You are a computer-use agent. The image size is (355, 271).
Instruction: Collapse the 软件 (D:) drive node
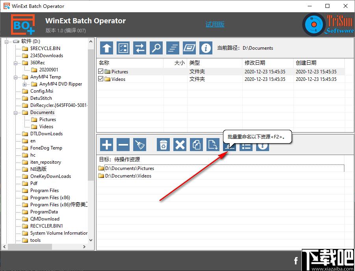(x=7, y=41)
